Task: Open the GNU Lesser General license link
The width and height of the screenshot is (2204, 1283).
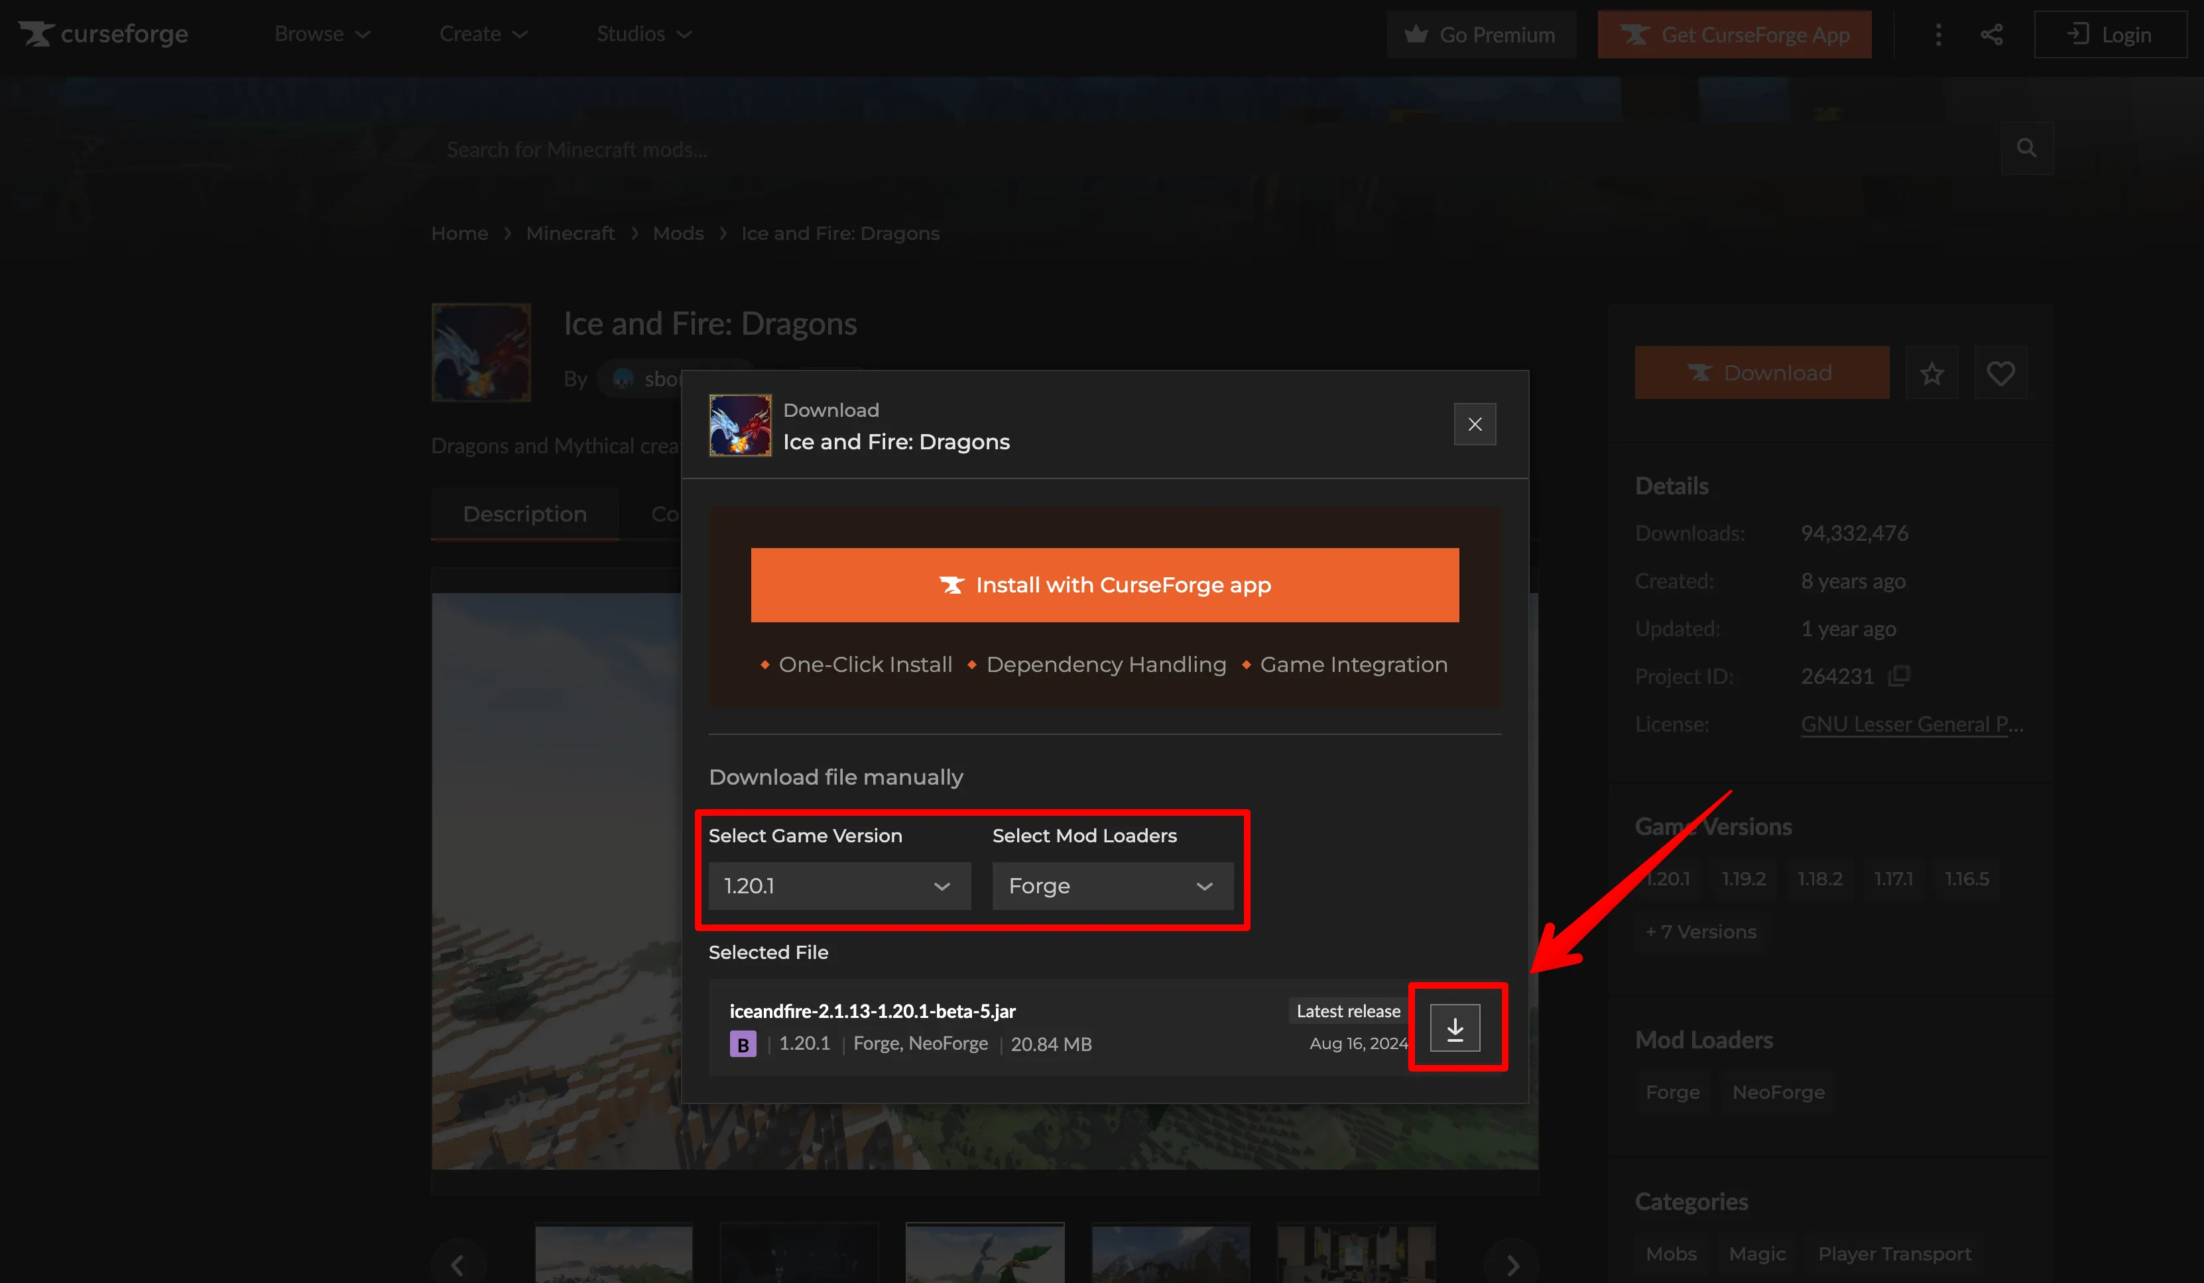Action: pyautogui.click(x=1912, y=724)
